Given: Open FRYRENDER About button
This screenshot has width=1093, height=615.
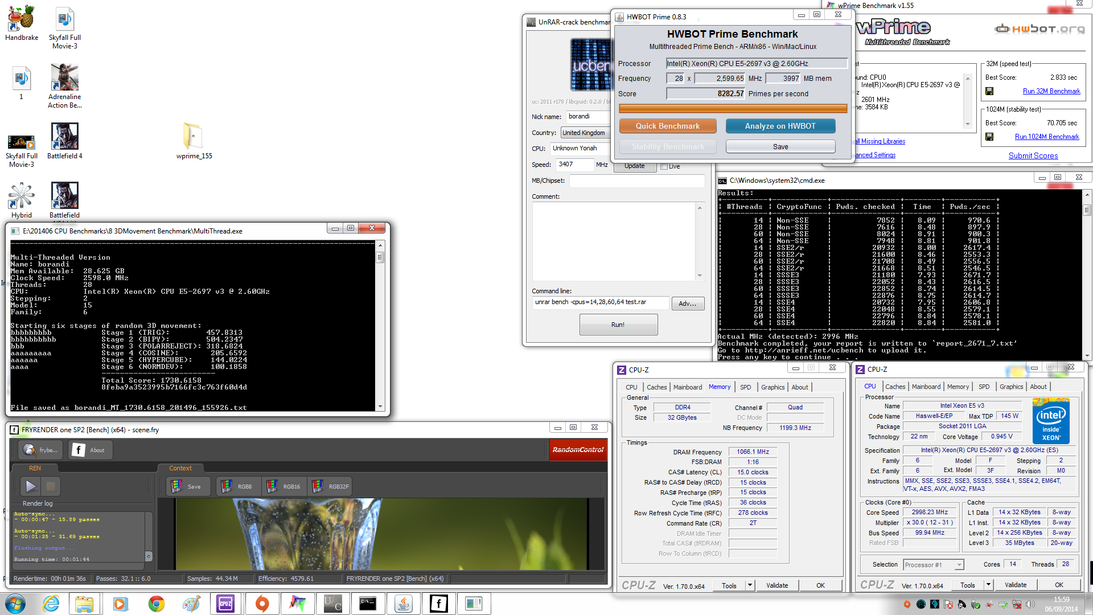Looking at the screenshot, I should point(91,450).
